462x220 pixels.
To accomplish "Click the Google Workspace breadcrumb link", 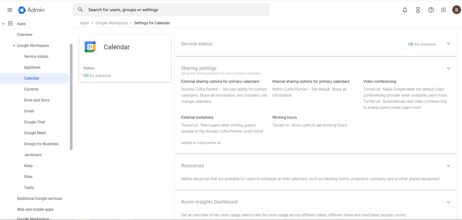I will tap(111, 22).
